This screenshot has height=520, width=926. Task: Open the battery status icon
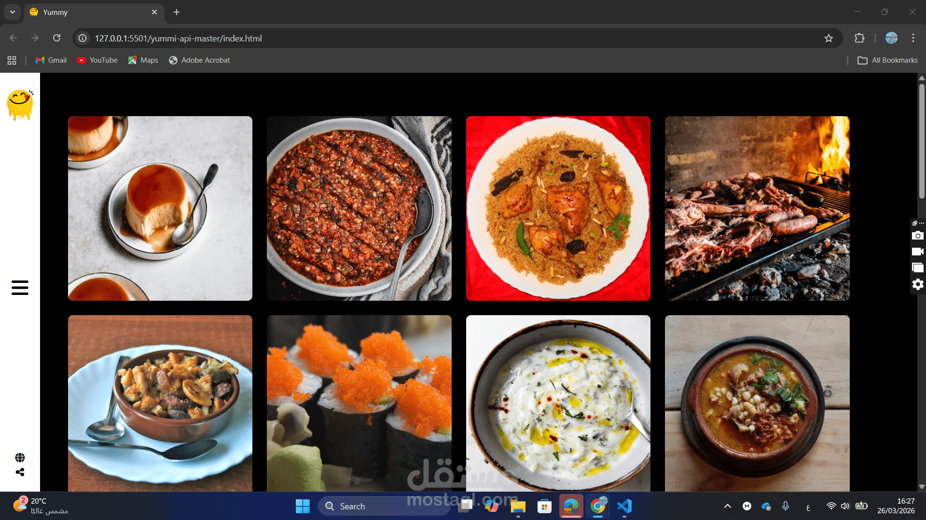(x=861, y=506)
